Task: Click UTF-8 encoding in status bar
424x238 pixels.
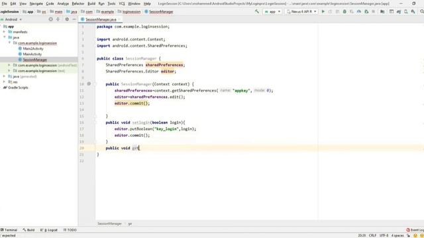Action: (384, 235)
